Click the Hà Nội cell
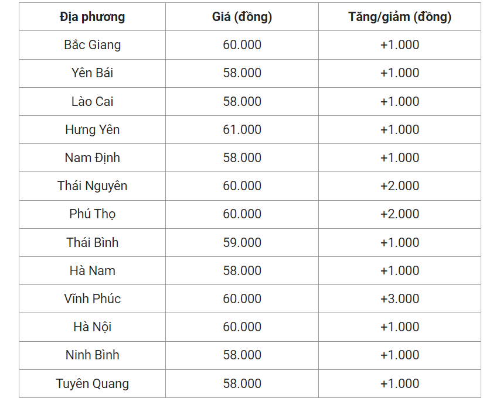 click(x=92, y=327)
